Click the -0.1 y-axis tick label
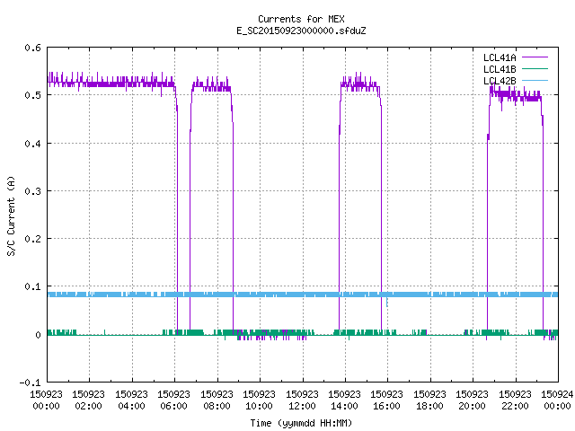Screen dimensions: 575x431 (30, 383)
